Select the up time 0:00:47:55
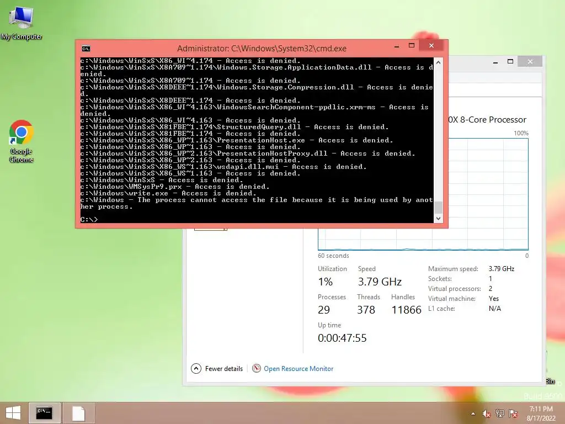Screen dimensions: 565x424 click(342, 338)
